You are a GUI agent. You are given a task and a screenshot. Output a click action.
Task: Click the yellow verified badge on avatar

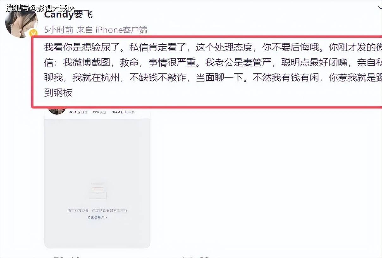pyautogui.click(x=33, y=33)
